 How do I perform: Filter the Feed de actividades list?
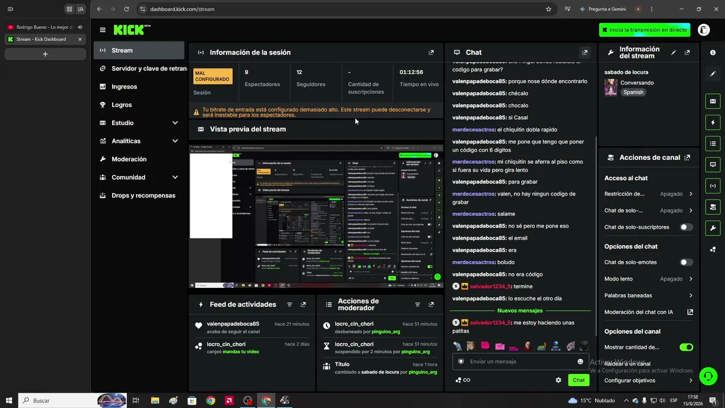coord(289,304)
